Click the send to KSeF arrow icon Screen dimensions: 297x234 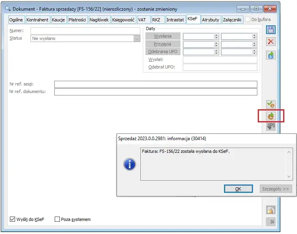point(271,116)
